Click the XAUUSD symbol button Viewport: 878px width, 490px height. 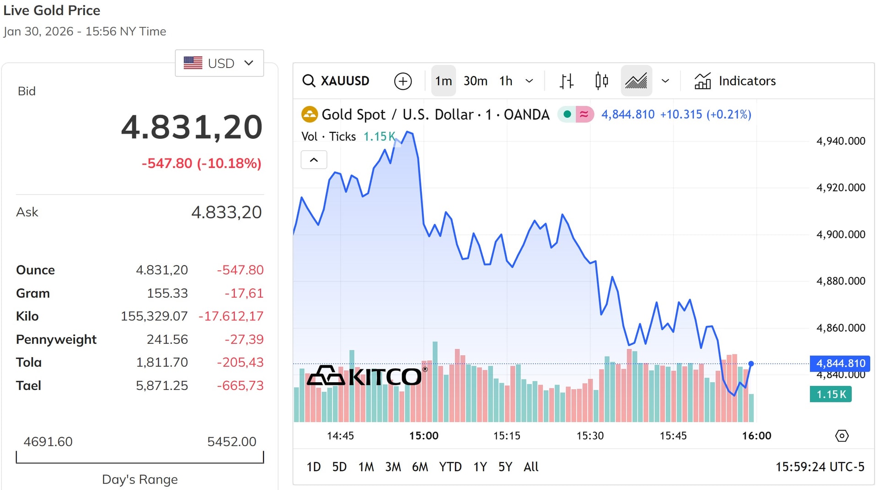point(345,81)
